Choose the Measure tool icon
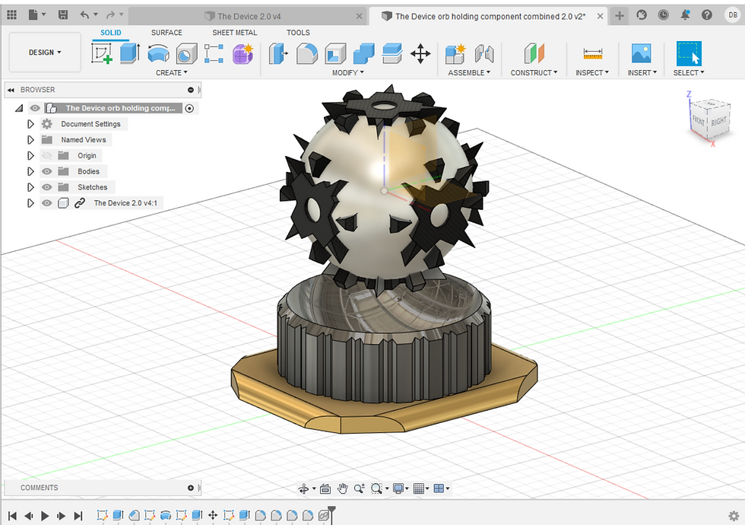Screen dimensions: 745x525 pyautogui.click(x=592, y=53)
